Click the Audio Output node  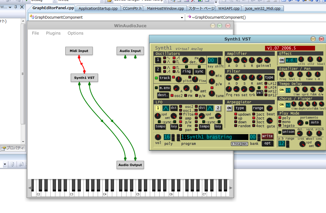pyautogui.click(x=130, y=165)
